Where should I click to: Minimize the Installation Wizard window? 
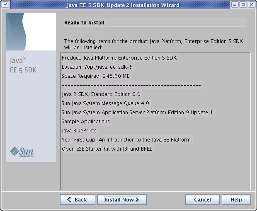click(x=235, y=5)
